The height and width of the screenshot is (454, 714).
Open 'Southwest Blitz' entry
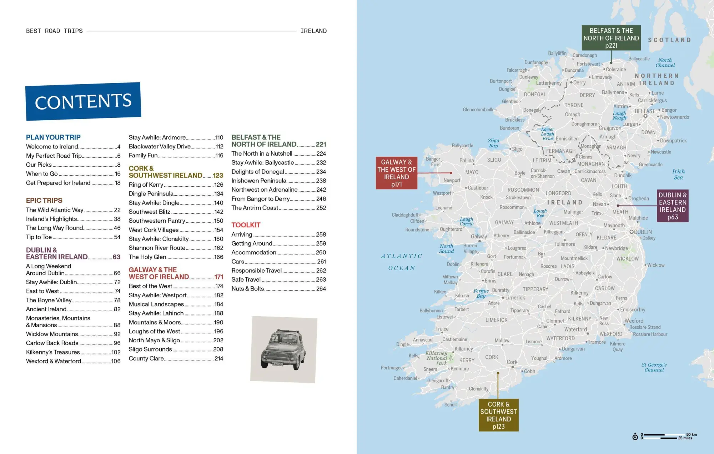coord(176,212)
